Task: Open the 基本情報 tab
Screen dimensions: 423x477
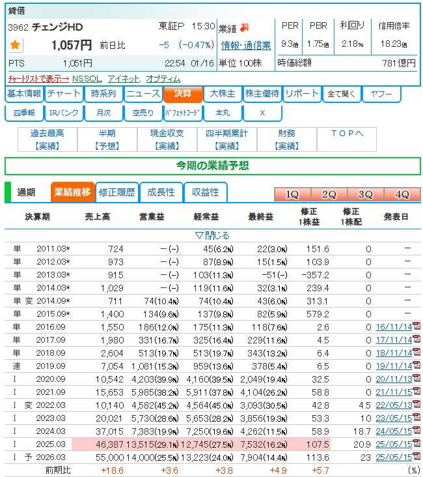Action: coord(24,94)
